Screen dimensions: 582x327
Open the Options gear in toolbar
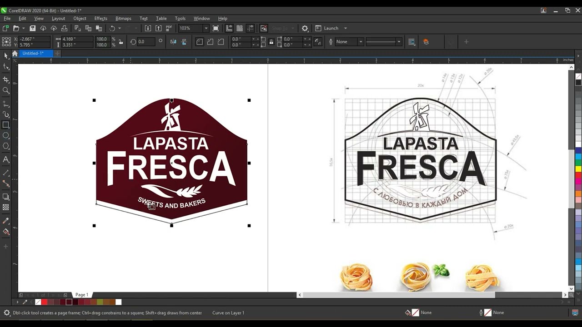[305, 28]
